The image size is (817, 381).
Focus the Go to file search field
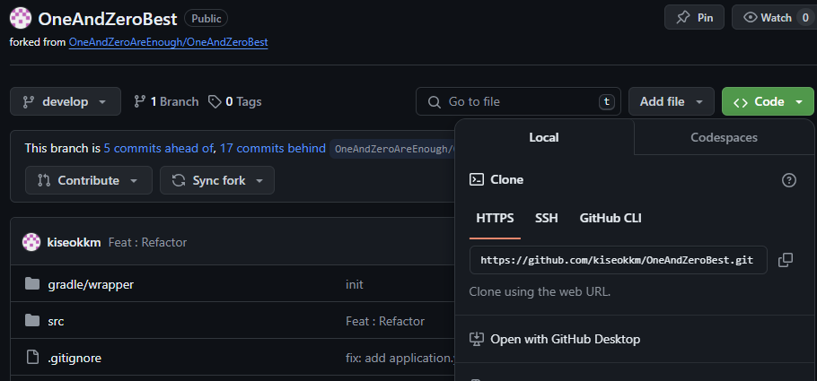(518, 101)
